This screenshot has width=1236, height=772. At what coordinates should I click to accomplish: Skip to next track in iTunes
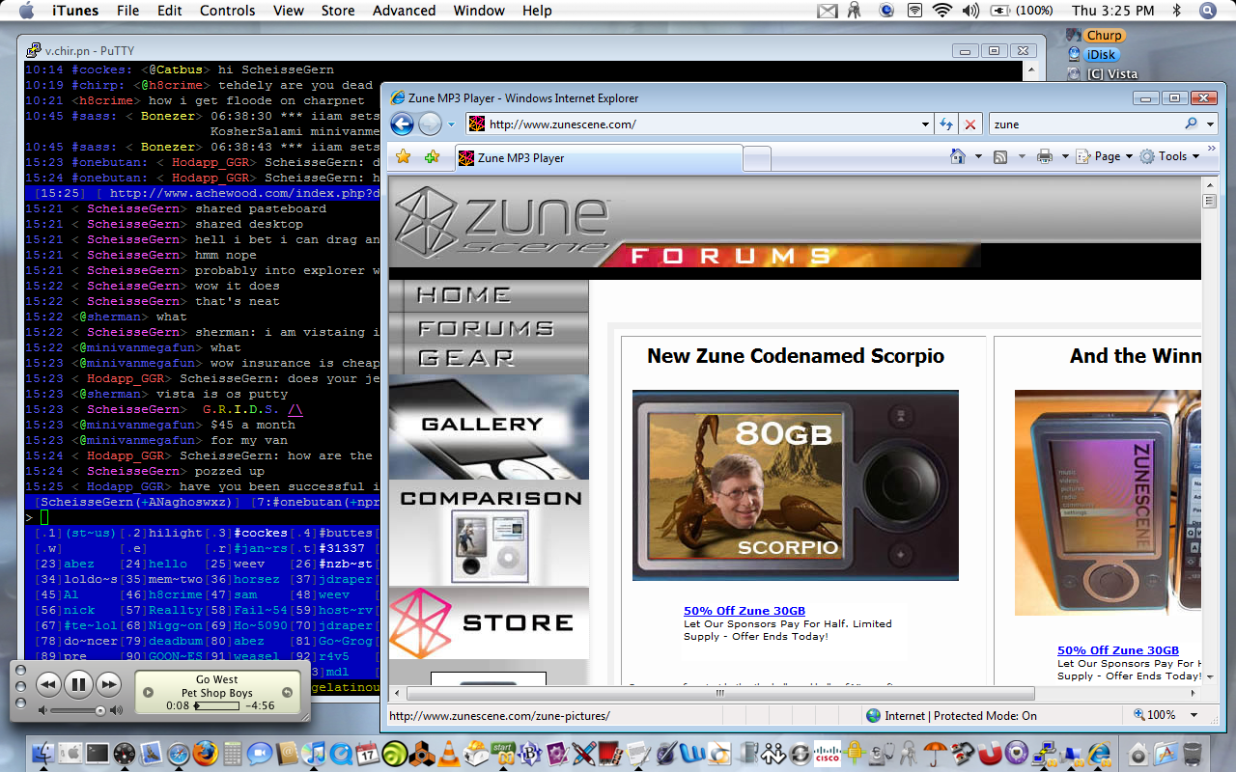(109, 685)
